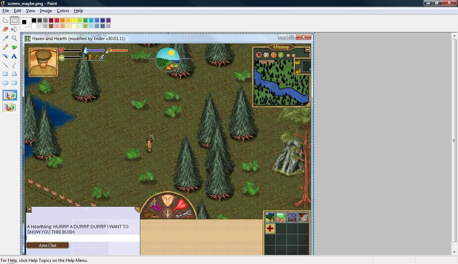Enable opaque selection mode option
The width and height of the screenshot is (458, 264).
coord(10,96)
